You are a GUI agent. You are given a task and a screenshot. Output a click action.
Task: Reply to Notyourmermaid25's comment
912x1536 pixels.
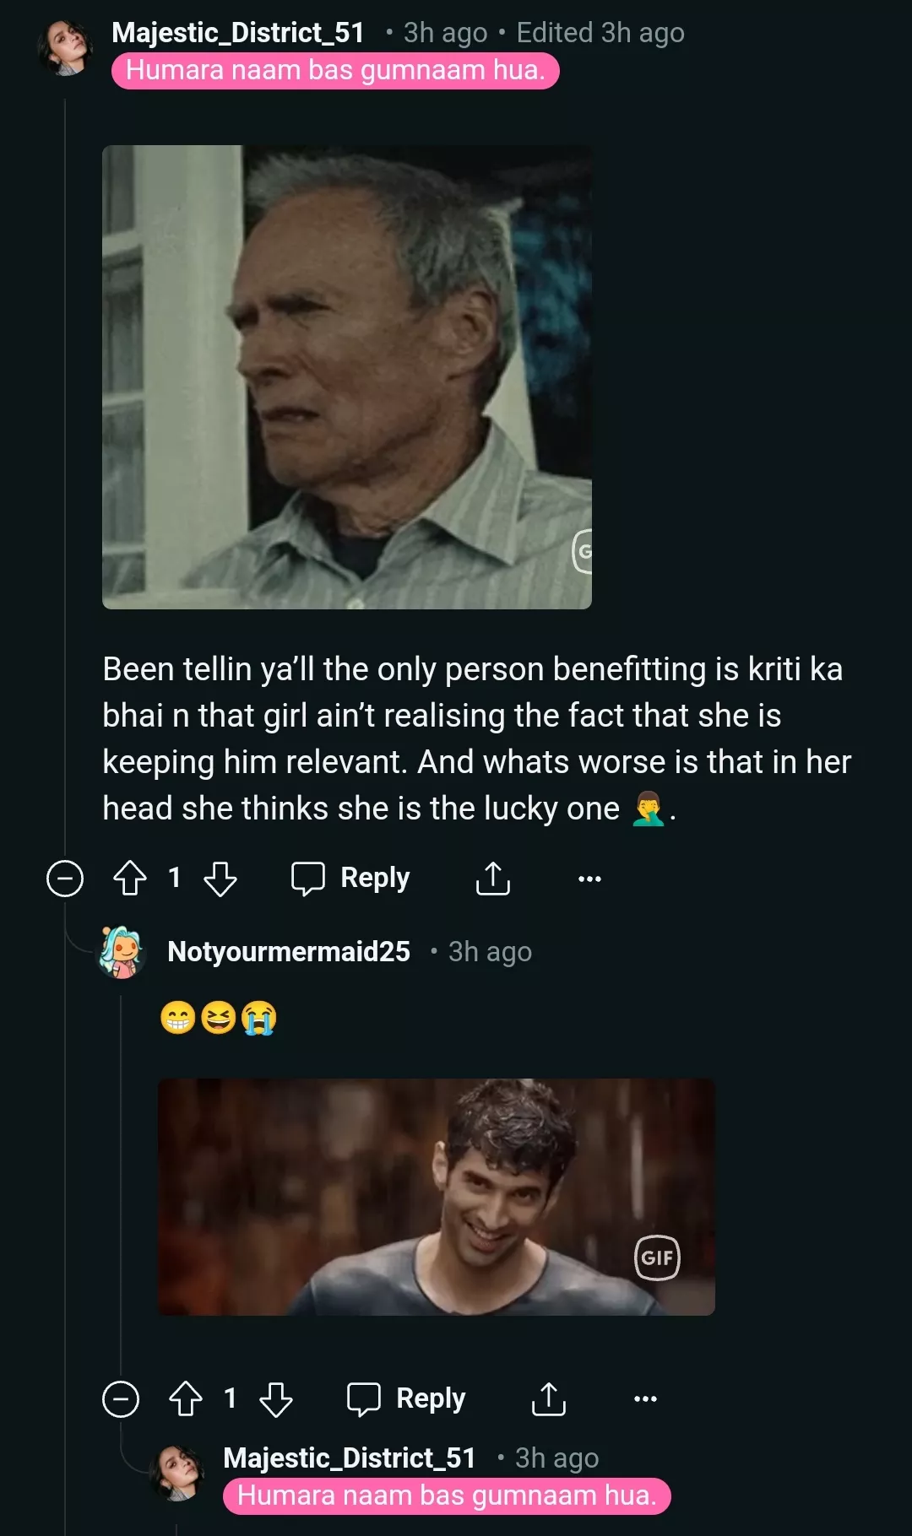tap(405, 1398)
